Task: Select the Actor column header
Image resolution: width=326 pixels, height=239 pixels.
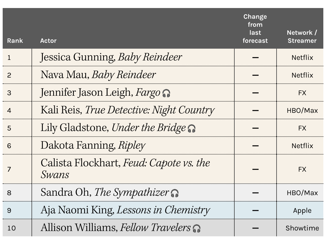Action: (x=48, y=41)
